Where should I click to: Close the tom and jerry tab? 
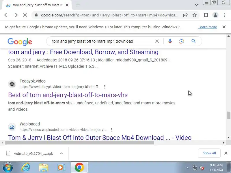[67, 5]
